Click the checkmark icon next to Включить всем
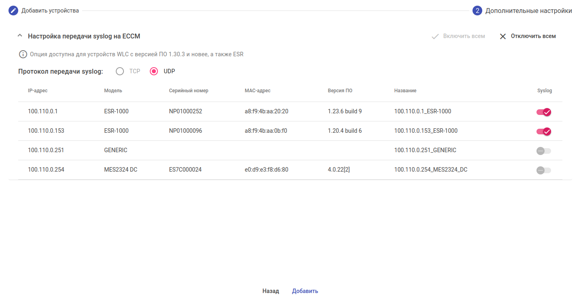The image size is (579, 308). pos(435,36)
